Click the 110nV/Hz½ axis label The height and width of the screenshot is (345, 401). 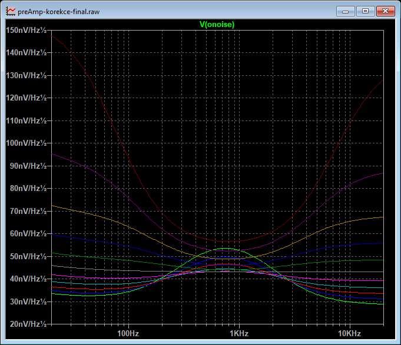pyautogui.click(x=26, y=120)
